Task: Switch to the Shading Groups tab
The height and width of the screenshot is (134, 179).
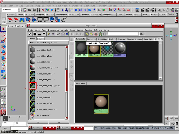Action: click(134, 39)
